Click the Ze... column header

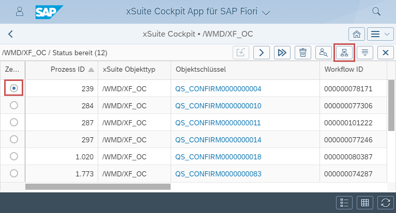[12, 70]
